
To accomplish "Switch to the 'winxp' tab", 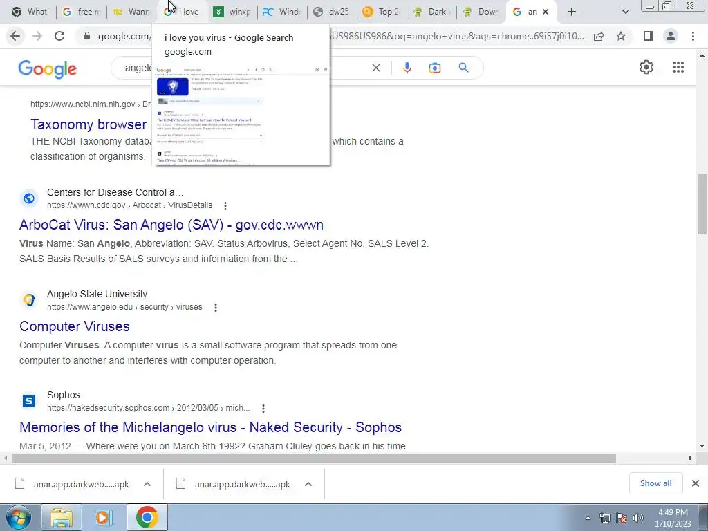I will click(232, 12).
